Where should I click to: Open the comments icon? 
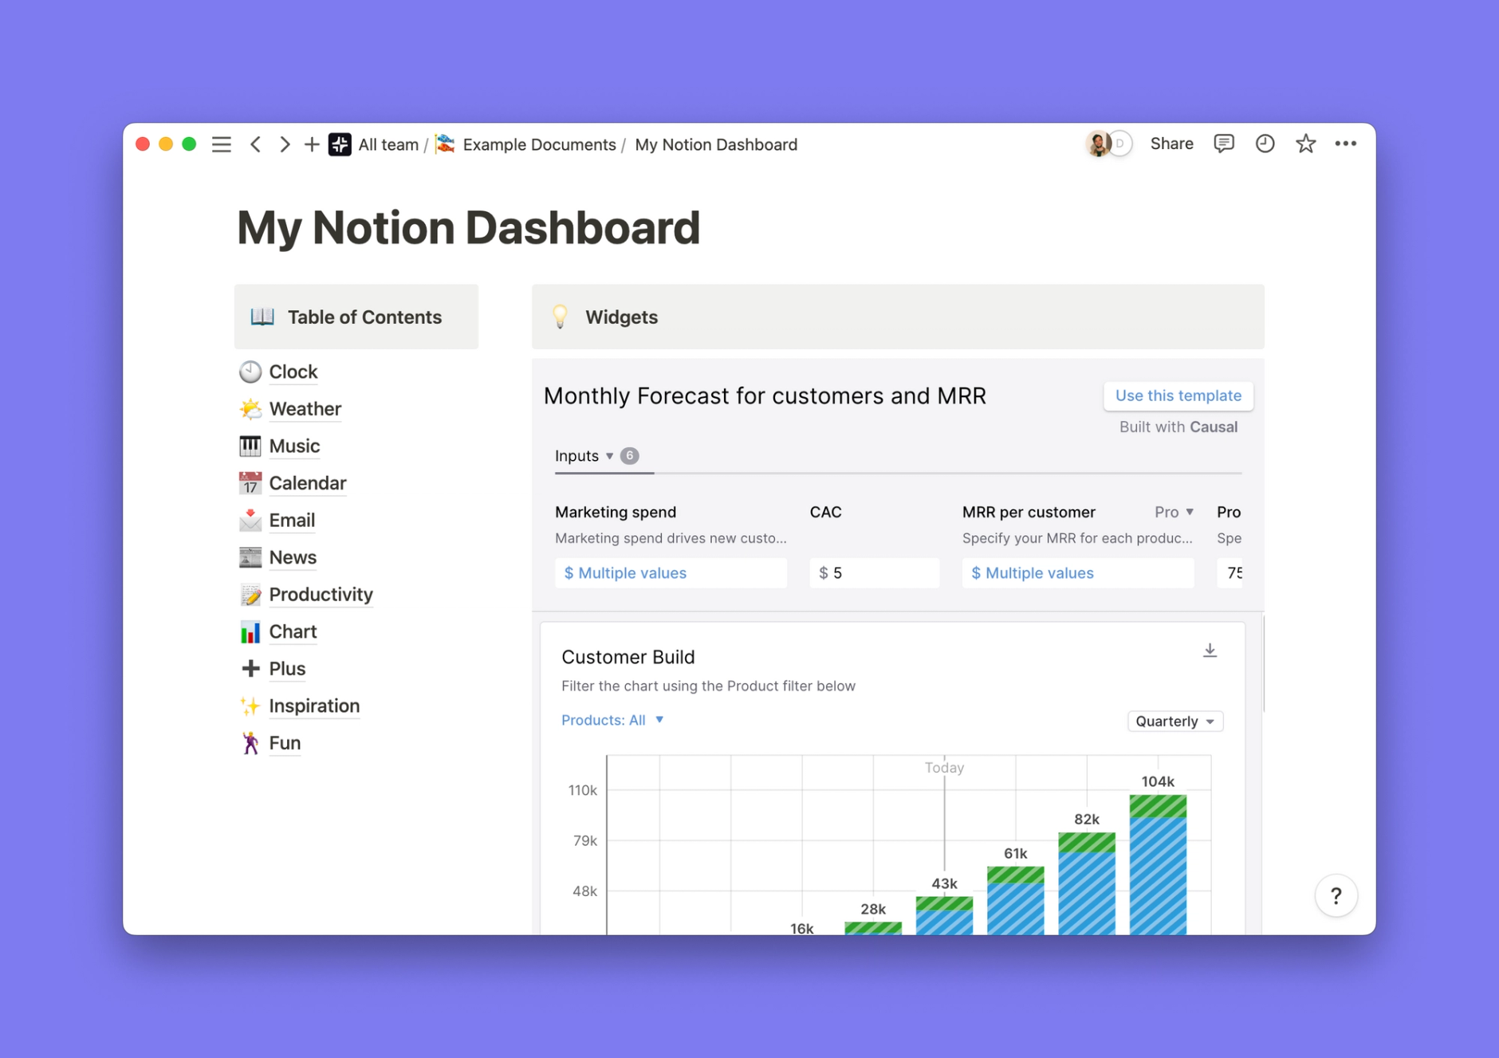point(1223,144)
